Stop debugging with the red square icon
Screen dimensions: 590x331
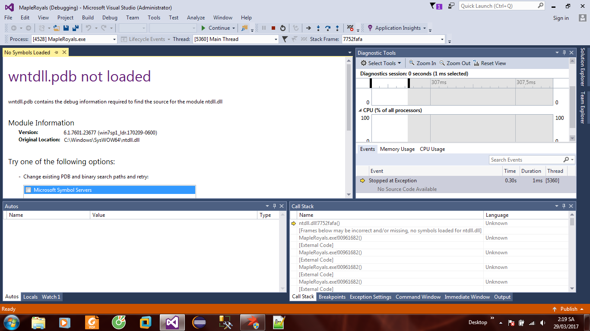coord(273,28)
